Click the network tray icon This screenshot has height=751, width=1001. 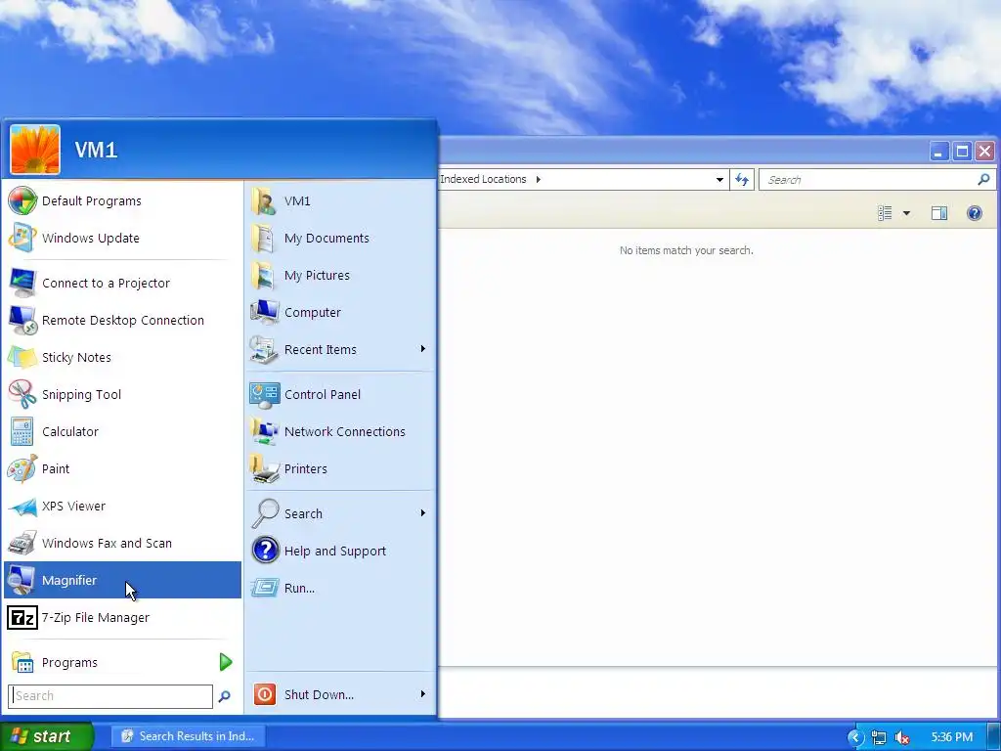click(x=879, y=737)
